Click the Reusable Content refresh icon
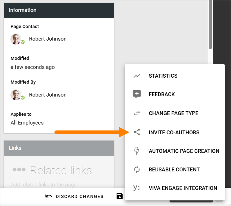Image resolution: width=231 pixels, height=206 pixels. (137, 170)
